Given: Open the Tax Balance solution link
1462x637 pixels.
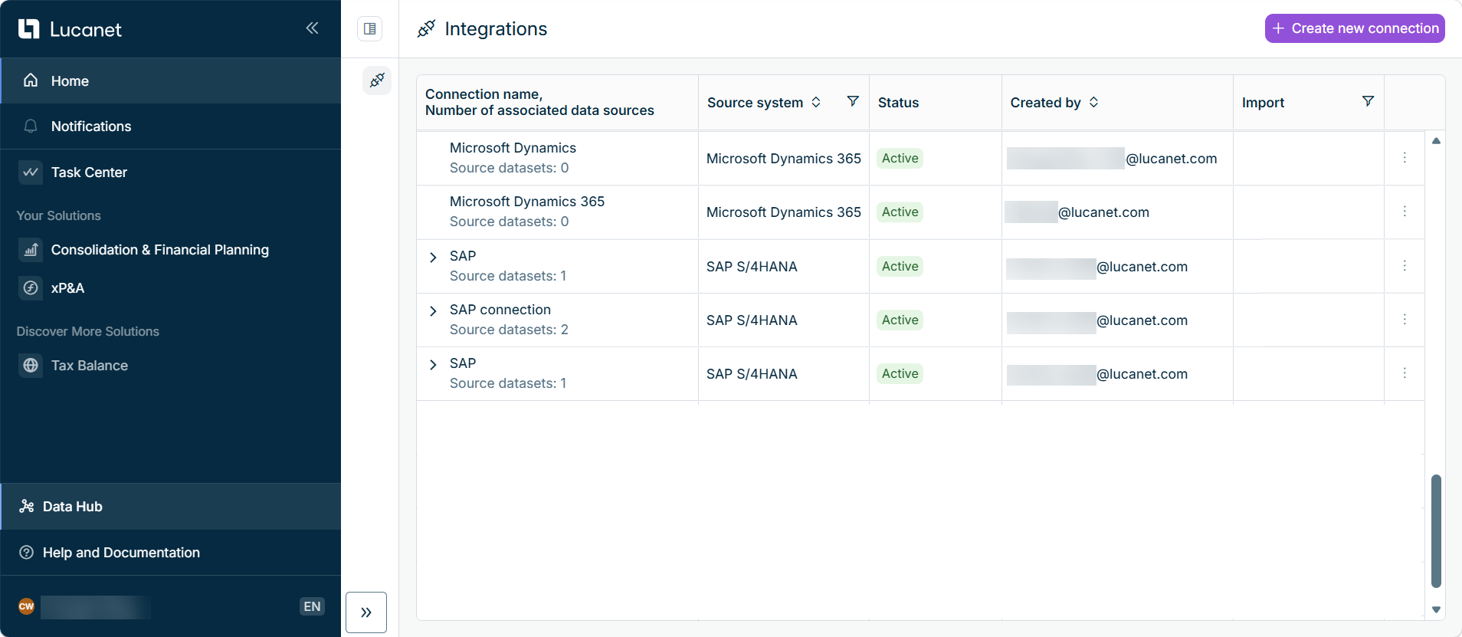Looking at the screenshot, I should click(x=171, y=366).
